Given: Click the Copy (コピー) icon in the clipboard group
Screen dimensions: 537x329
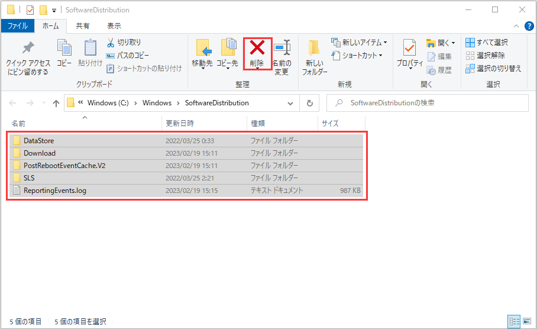Looking at the screenshot, I should click(64, 49).
